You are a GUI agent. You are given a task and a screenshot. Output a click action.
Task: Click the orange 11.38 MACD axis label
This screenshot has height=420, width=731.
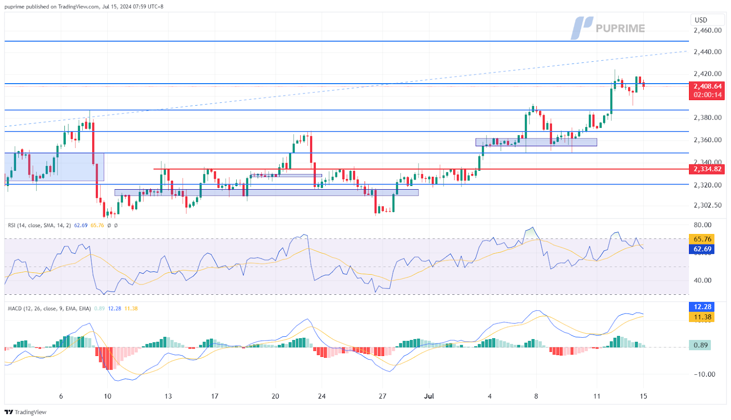point(702,317)
